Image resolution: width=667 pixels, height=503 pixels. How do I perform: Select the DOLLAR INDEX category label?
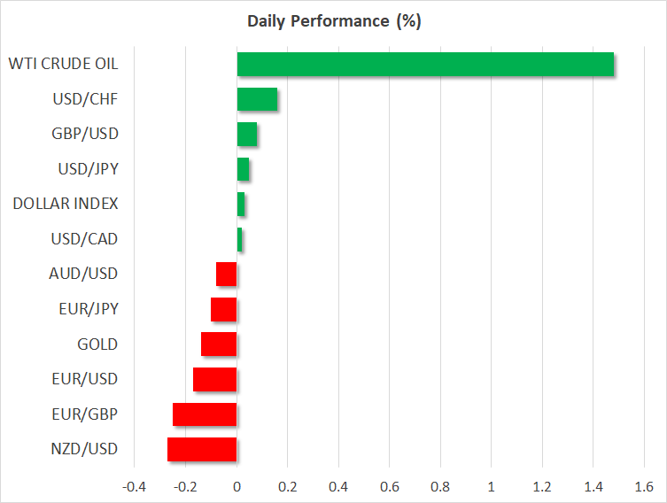pyautogui.click(x=66, y=205)
